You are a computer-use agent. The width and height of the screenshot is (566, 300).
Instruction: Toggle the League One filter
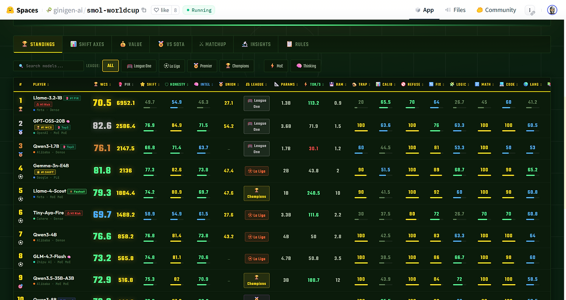[139, 66]
